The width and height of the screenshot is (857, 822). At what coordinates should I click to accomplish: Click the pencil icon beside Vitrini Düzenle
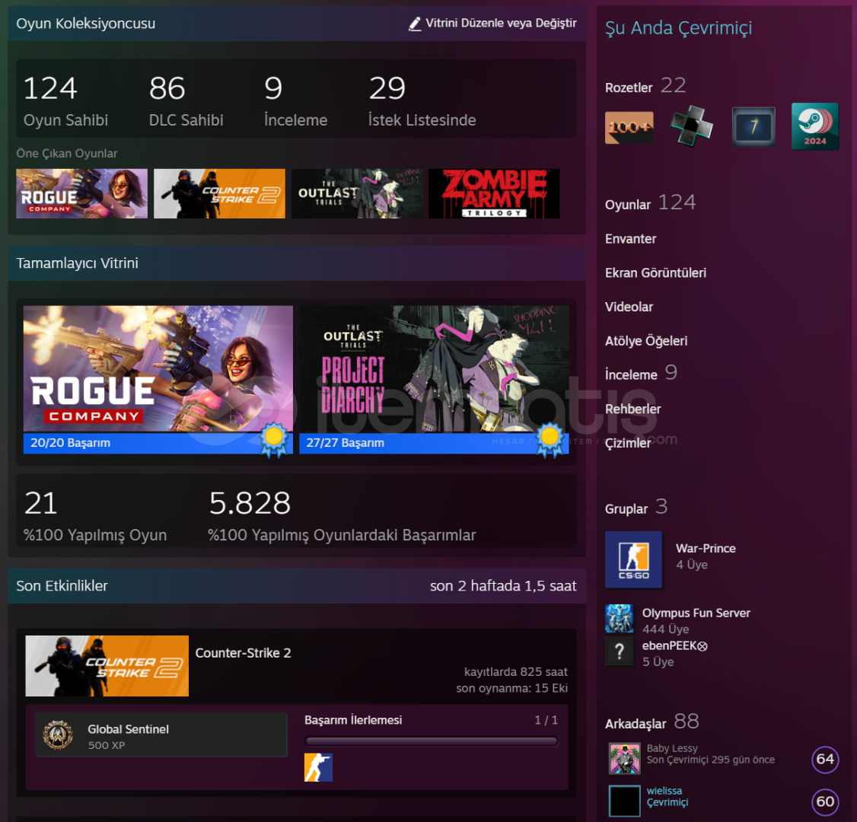pyautogui.click(x=415, y=24)
